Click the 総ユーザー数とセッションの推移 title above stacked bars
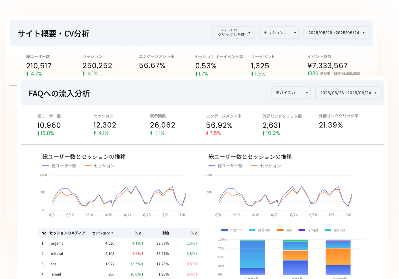The height and width of the screenshot is (279, 399). coord(250,157)
